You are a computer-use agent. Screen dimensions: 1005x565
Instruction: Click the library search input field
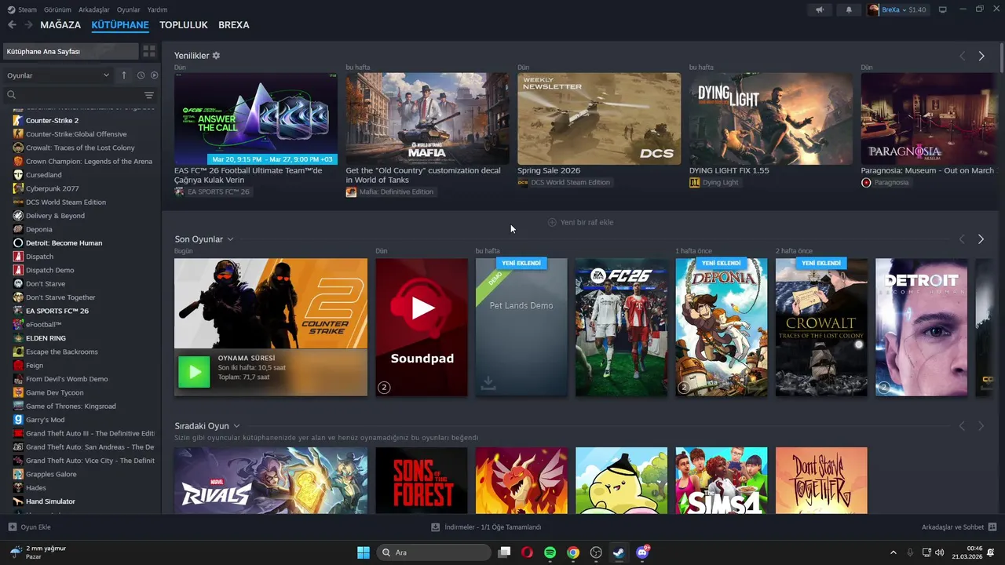[x=79, y=95]
